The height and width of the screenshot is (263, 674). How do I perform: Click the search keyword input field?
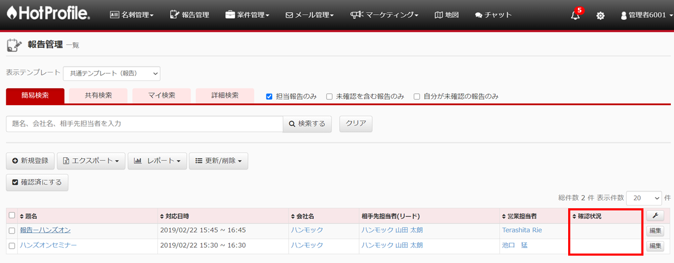coord(144,124)
